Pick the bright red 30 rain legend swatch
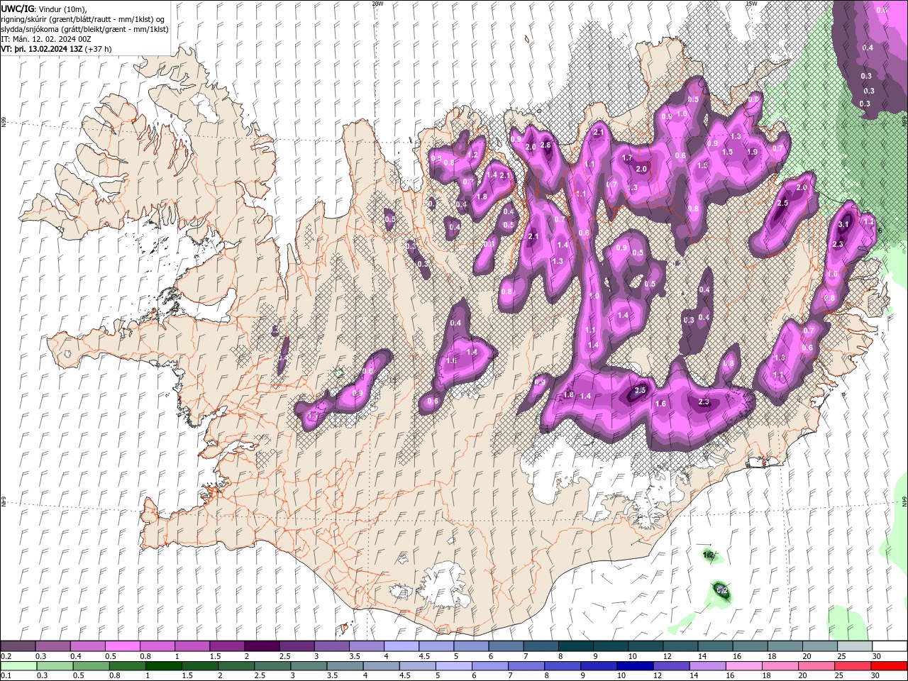The height and width of the screenshot is (681, 908). 890,666
